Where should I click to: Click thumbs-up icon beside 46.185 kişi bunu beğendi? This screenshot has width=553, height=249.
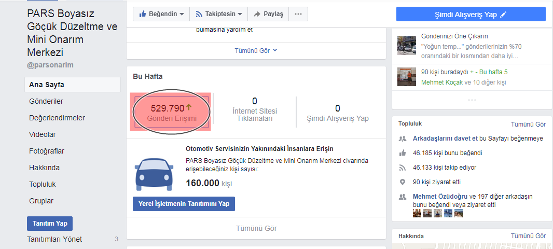pyautogui.click(x=403, y=153)
